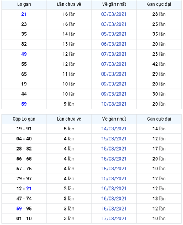Select the blue number 59 in Lo gan table
Viewport: 183px width, 225px height.
point(24,104)
